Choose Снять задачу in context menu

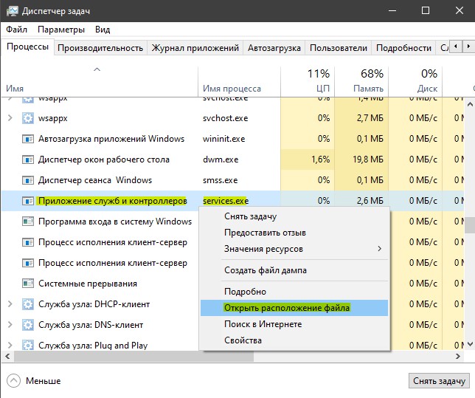294,216
